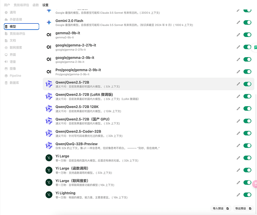
Task: Click the green bookmark icon on right edge
Action: click(x=255, y=47)
